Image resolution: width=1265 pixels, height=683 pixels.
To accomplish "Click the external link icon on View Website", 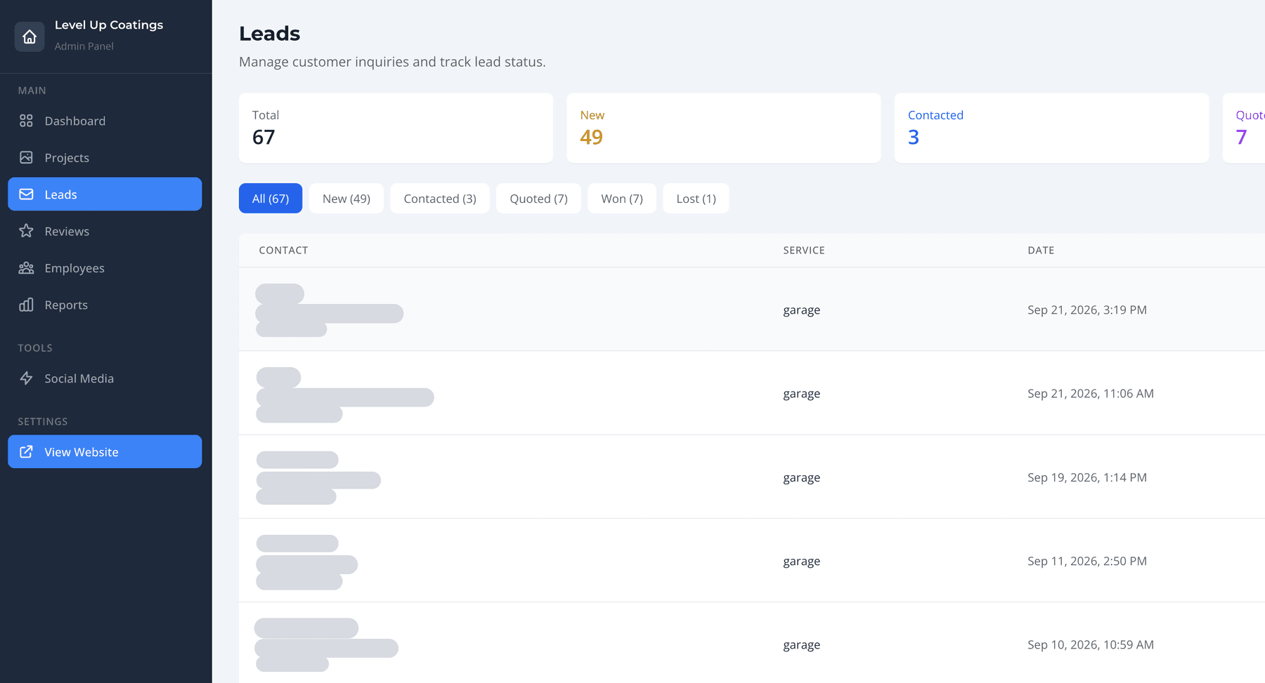I will click(26, 452).
